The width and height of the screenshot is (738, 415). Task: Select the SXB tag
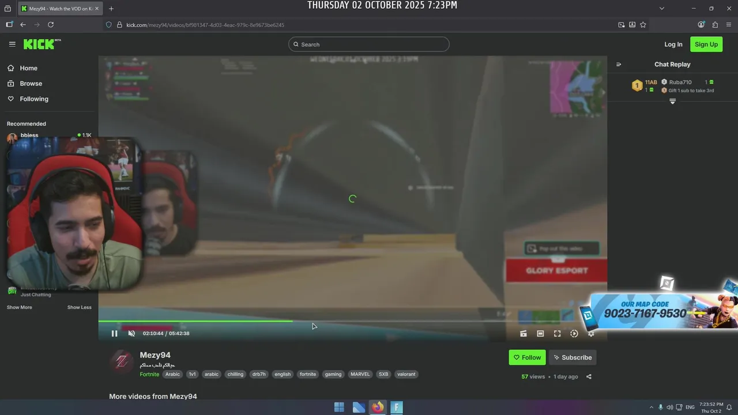(x=383, y=374)
